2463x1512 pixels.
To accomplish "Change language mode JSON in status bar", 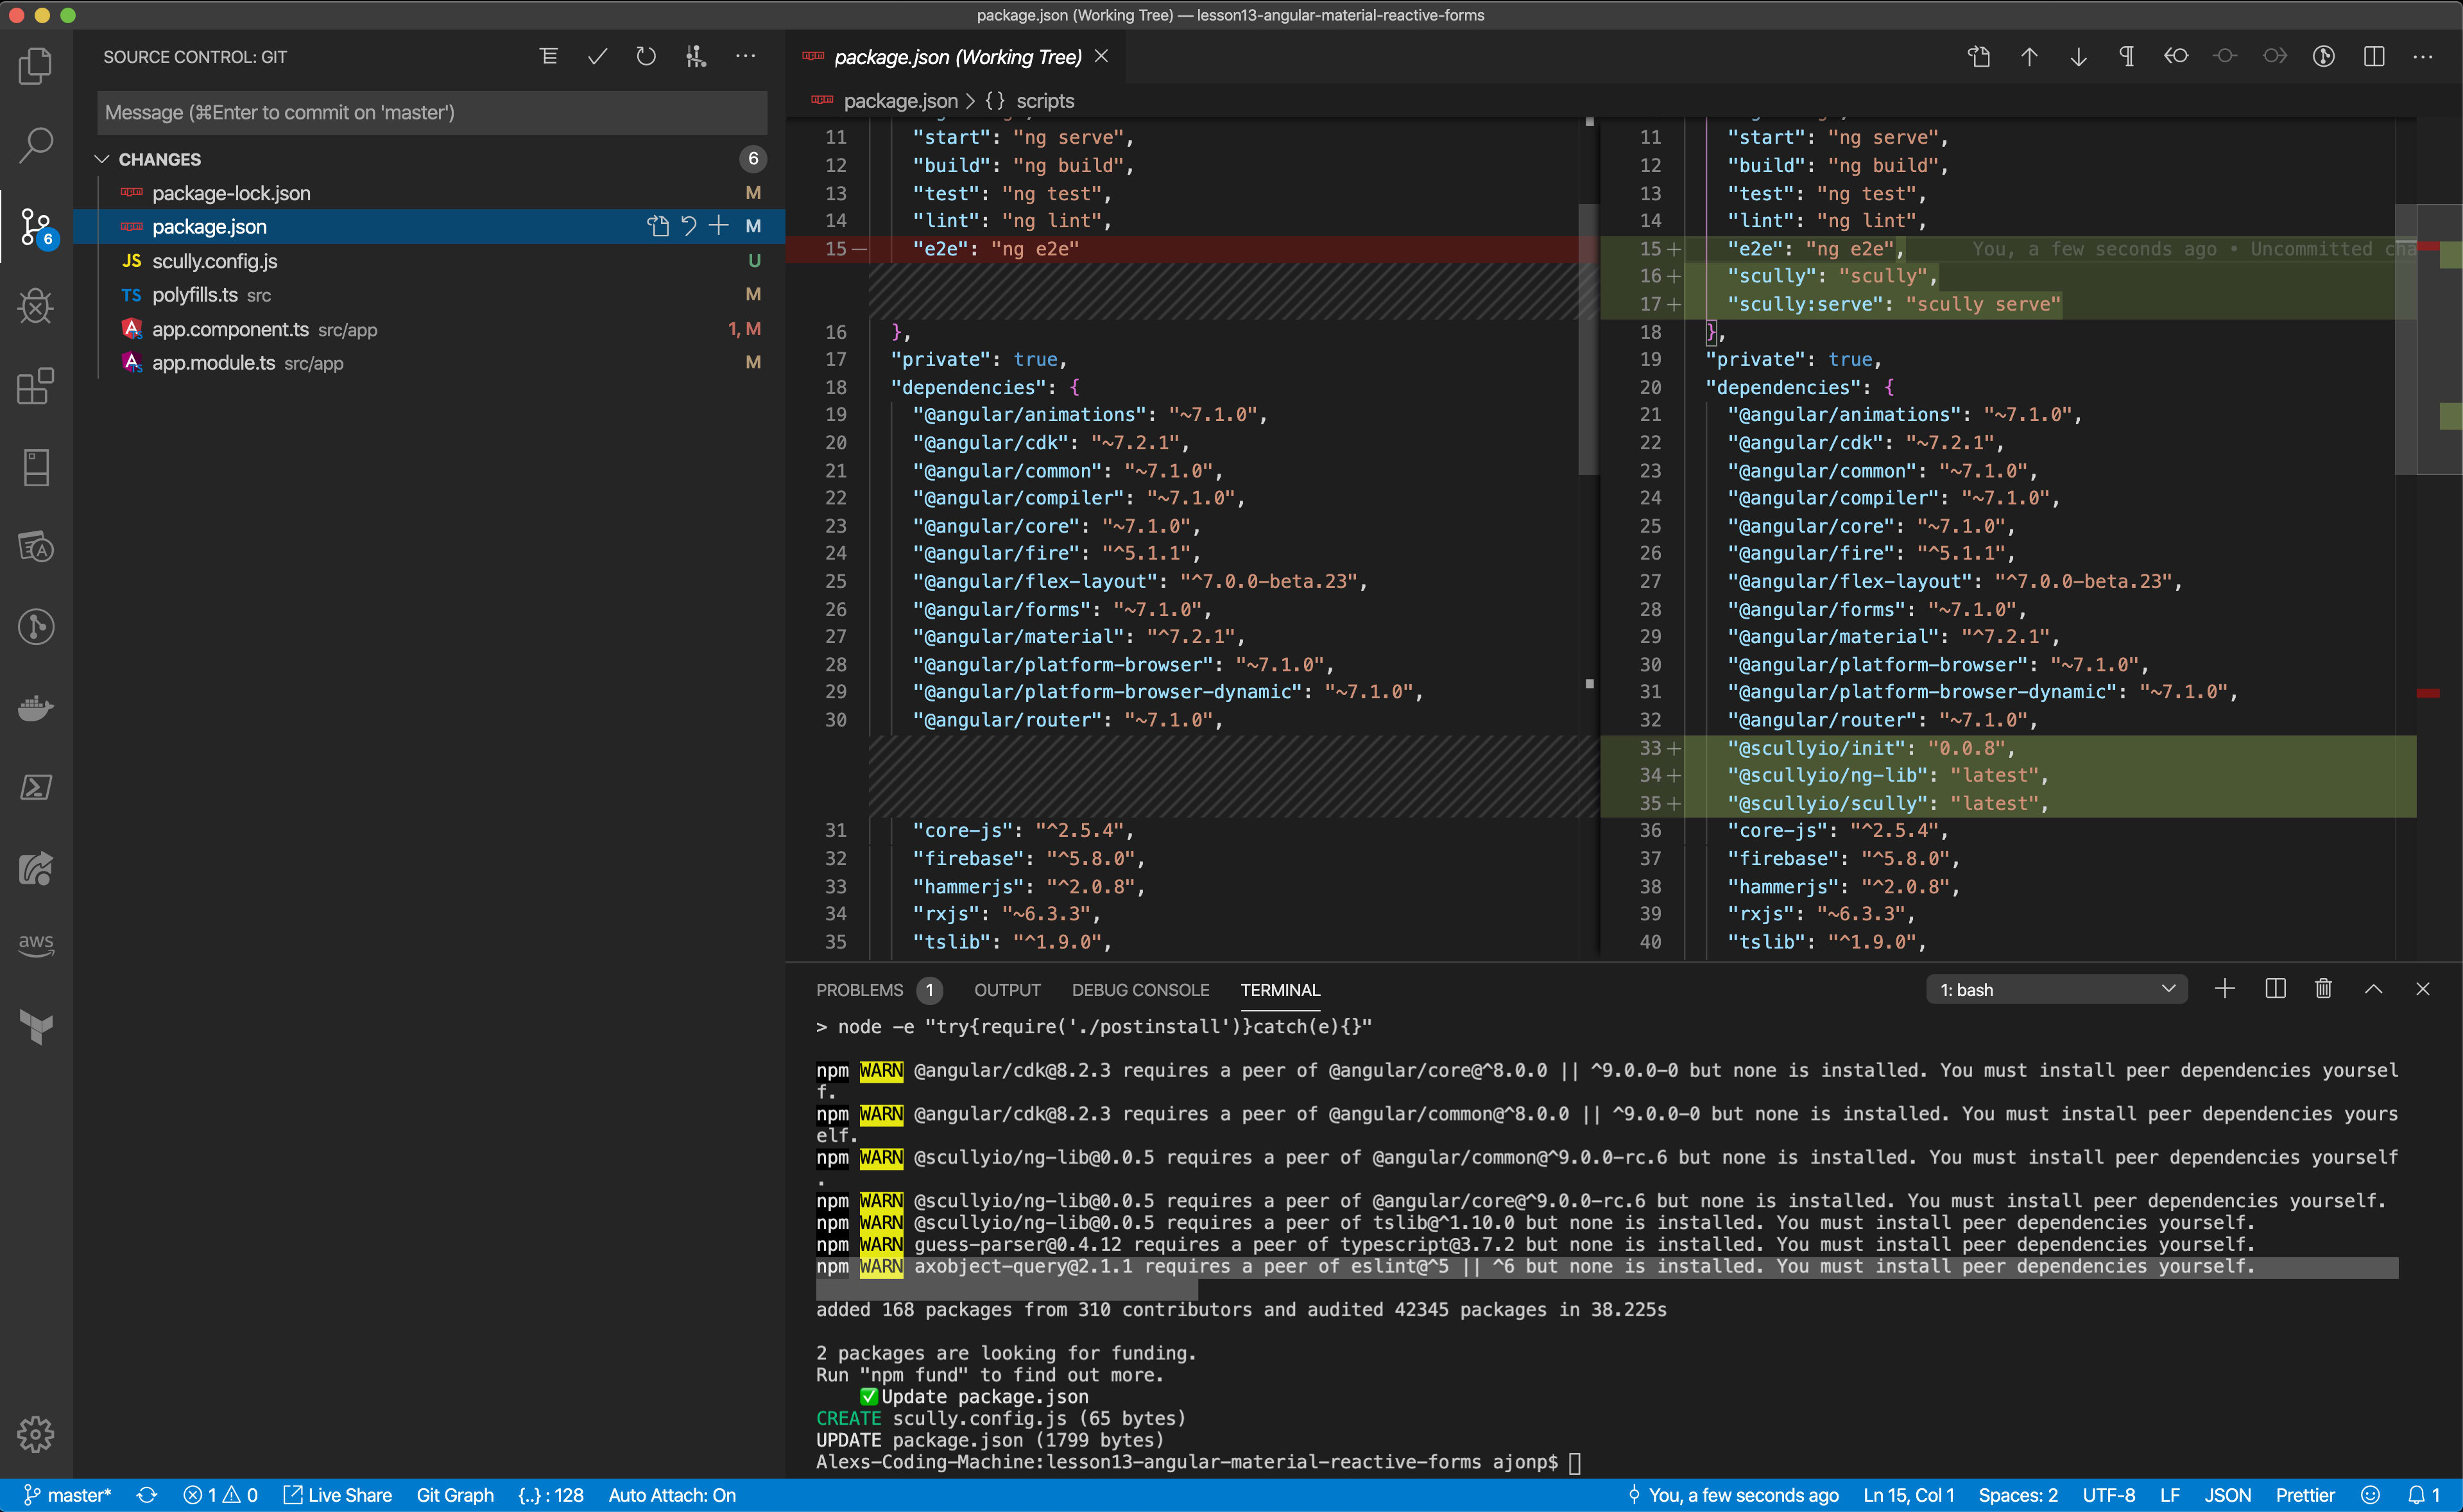I will pyautogui.click(x=2228, y=1495).
